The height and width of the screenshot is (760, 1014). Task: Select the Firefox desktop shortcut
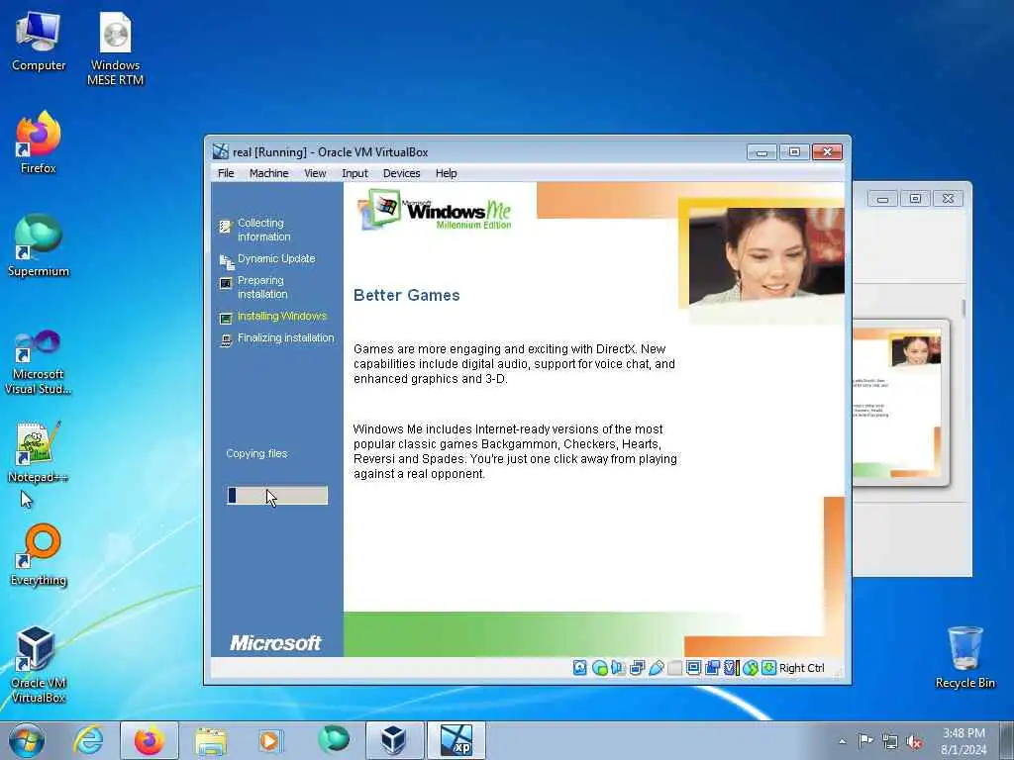[x=39, y=142]
